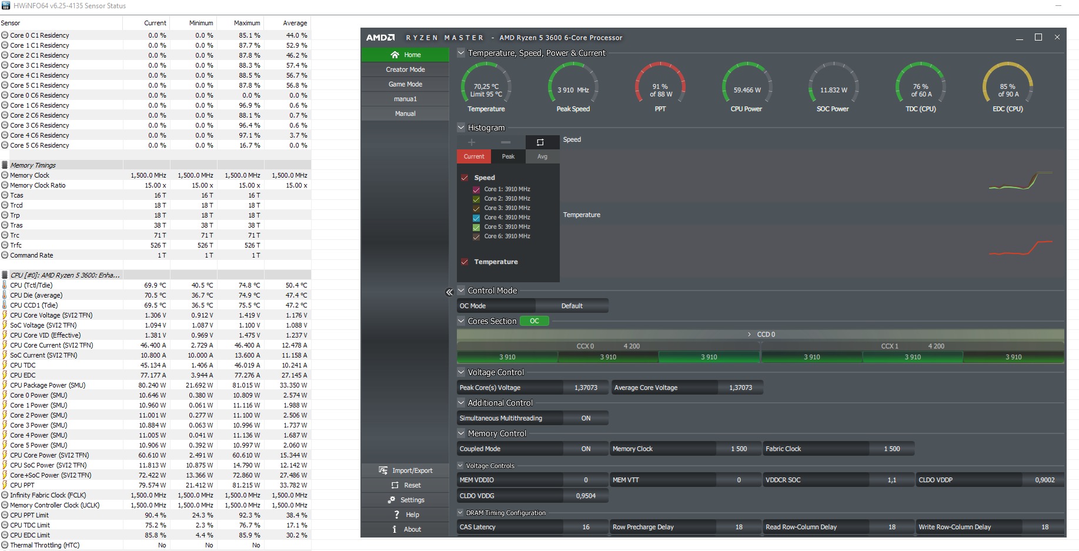Viewport: 1079px width, 551px height.
Task: Click the Reset icon in Ryzen Master
Action: (395, 485)
